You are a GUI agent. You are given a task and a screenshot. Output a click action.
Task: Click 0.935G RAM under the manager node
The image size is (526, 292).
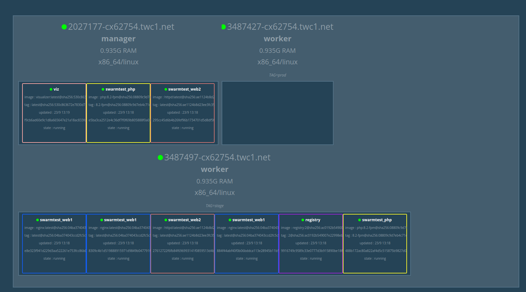pyautogui.click(x=118, y=51)
